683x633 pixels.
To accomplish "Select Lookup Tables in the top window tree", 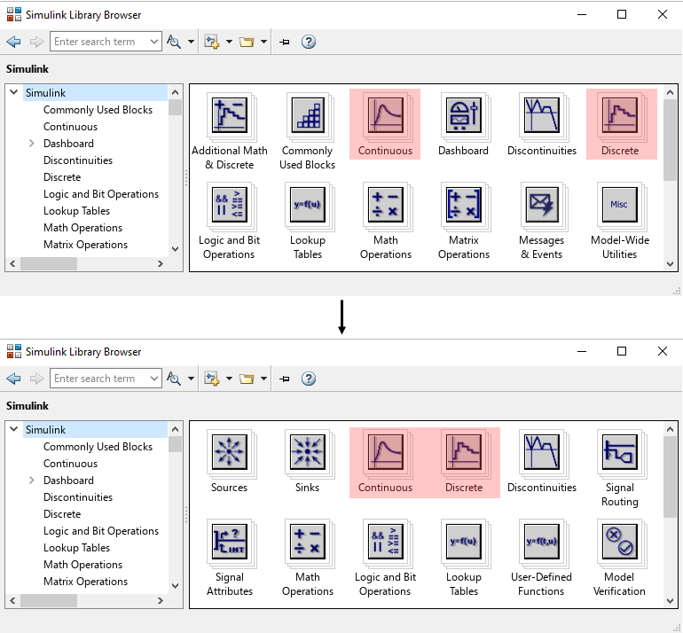I will 76,211.
